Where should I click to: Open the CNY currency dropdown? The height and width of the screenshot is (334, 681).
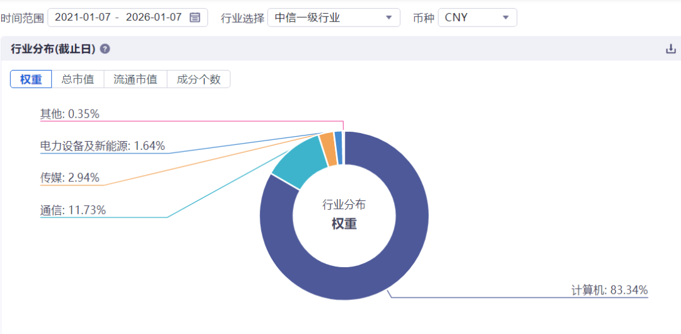point(477,18)
